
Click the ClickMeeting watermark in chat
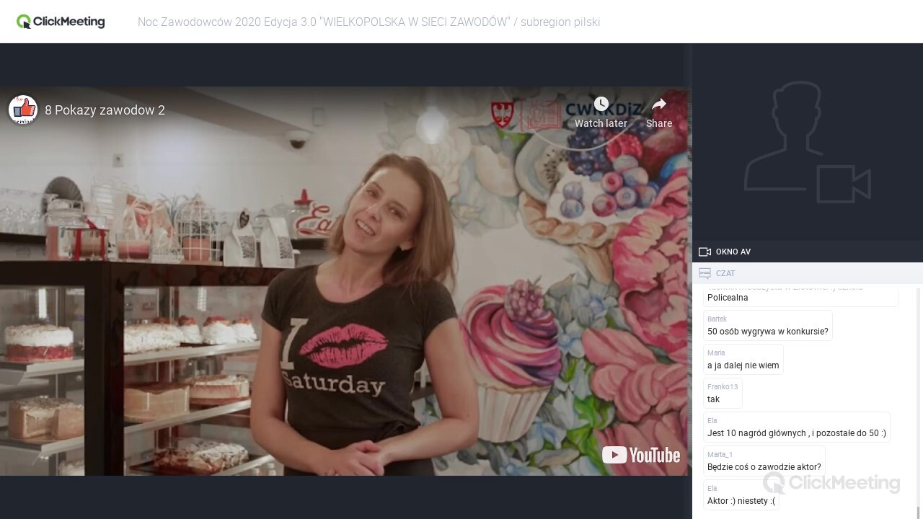click(831, 483)
